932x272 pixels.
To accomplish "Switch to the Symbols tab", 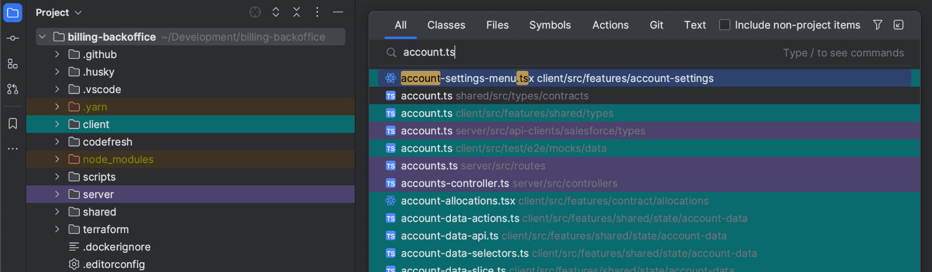I will click(x=550, y=25).
